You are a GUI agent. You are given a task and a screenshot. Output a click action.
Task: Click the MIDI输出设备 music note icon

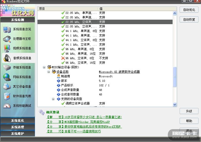click(x=49, y=67)
